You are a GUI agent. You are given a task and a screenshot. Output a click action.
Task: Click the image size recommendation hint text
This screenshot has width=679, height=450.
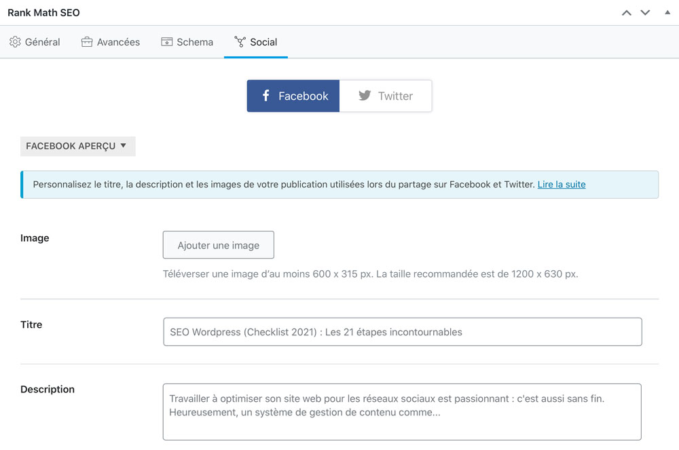pos(370,274)
